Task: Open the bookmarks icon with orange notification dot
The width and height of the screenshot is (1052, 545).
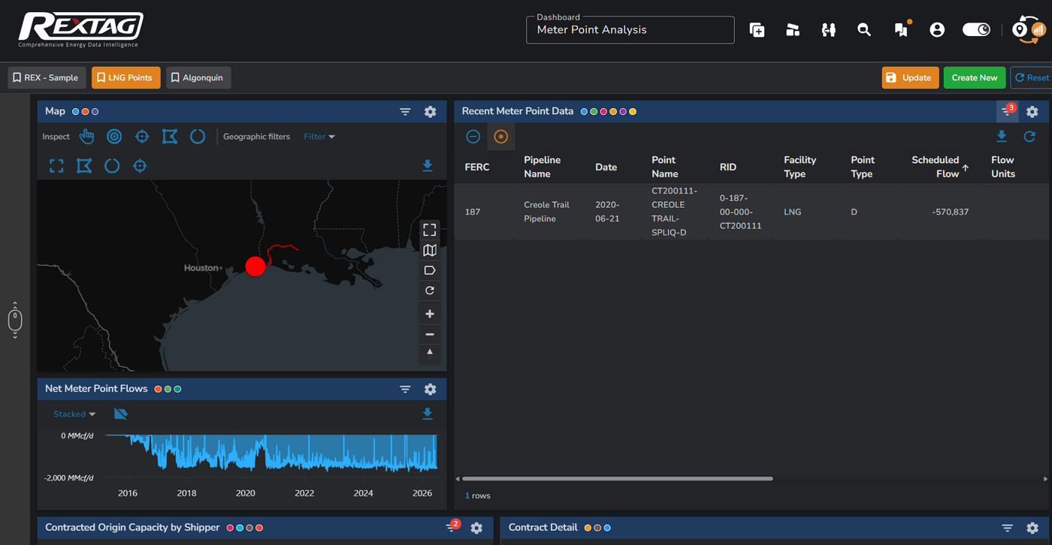Action: click(x=902, y=29)
